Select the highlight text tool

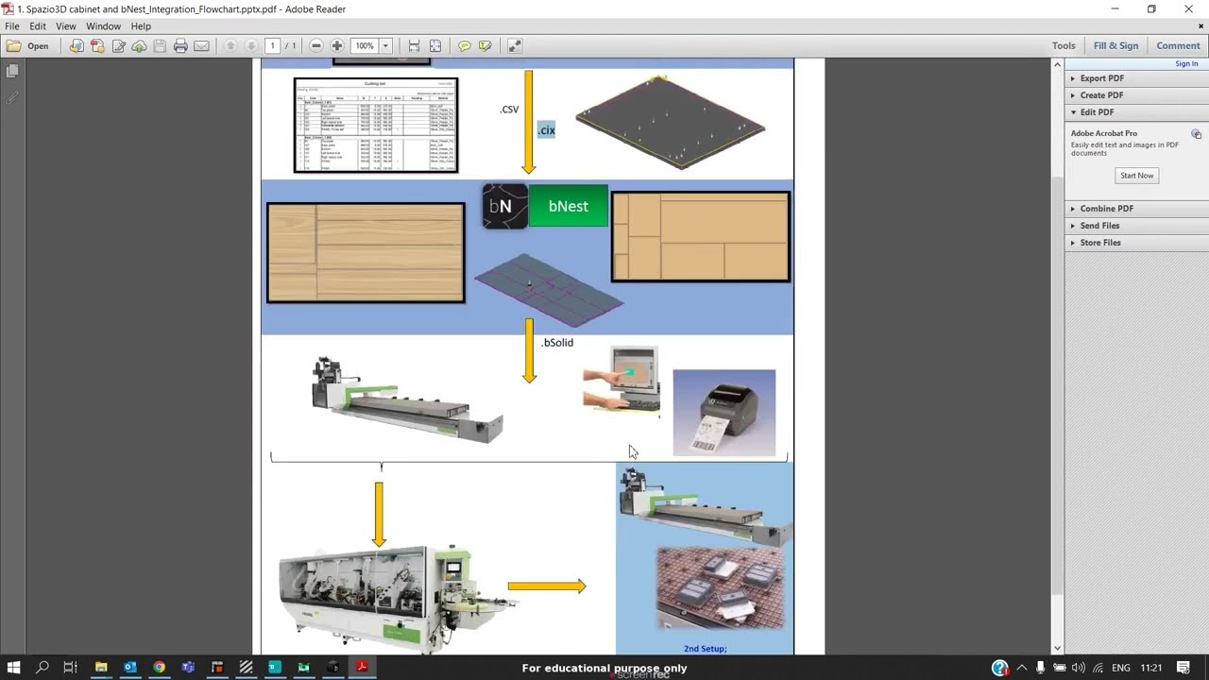tap(485, 45)
